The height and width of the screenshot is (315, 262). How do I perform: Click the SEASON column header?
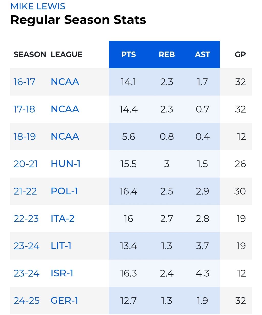[30, 55]
